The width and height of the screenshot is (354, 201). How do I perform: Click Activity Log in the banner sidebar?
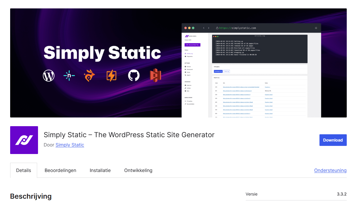point(189,54)
